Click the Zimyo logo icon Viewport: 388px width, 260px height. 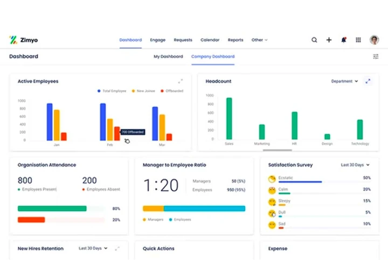click(13, 40)
